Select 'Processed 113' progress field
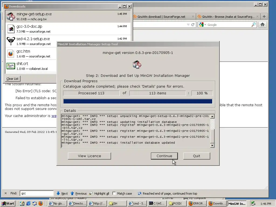This screenshot has width=276, height=207. point(91,93)
